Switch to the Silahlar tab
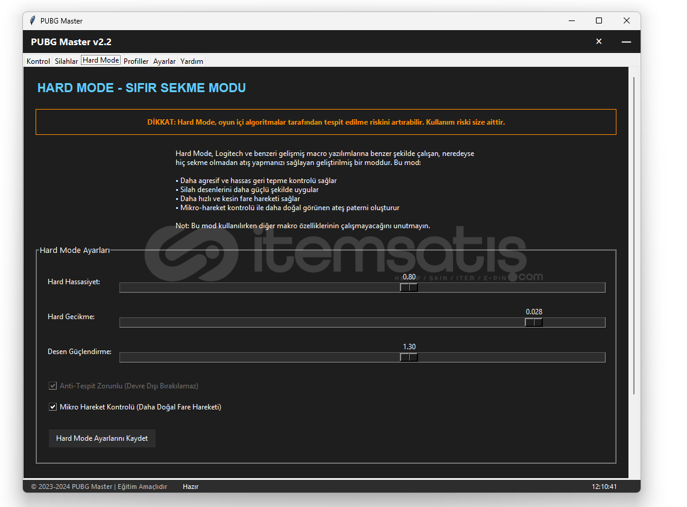Image resolution: width=687 pixels, height=507 pixels. click(x=66, y=61)
